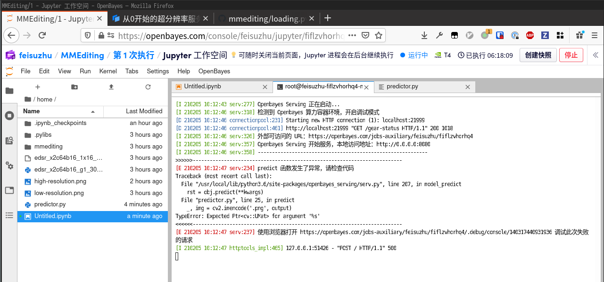Viewport: 604px width, 282px height.
Task: Close the Untitled.ipynb tab
Action: click(265, 87)
